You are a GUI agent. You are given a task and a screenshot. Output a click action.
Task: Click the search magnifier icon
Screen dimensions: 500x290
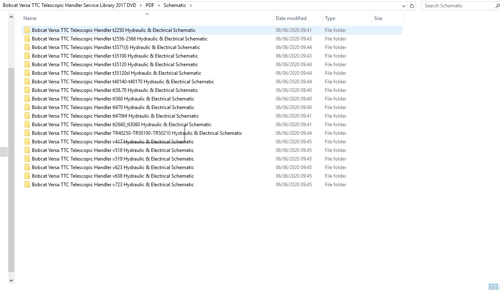point(497,6)
